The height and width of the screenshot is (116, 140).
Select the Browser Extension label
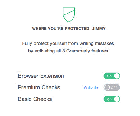pyautogui.click(x=41, y=76)
